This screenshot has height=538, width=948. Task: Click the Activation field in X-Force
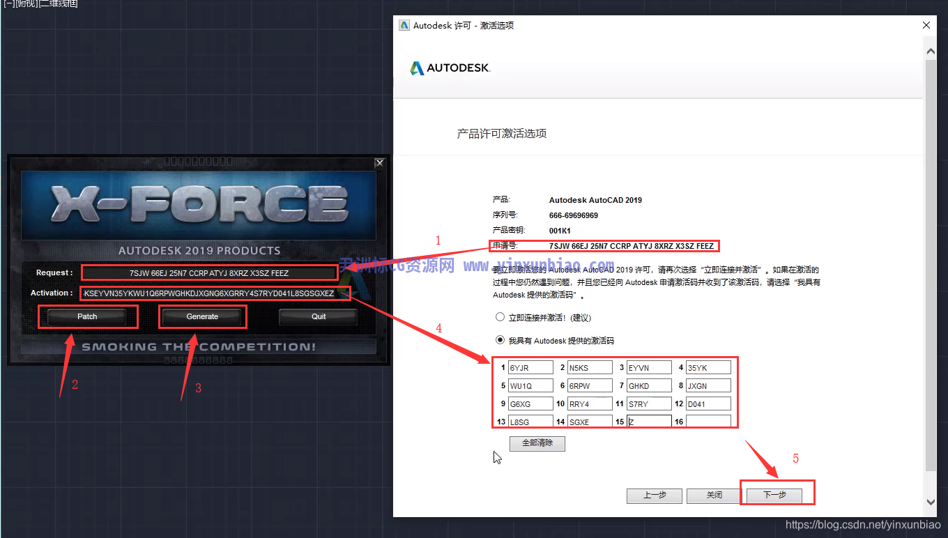tap(209, 293)
